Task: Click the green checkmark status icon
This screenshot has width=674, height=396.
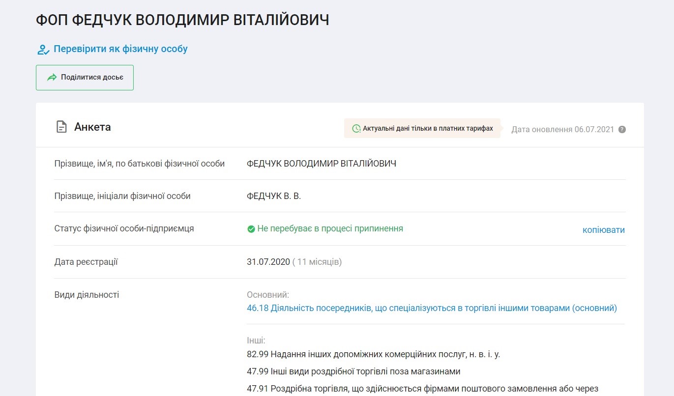Action: (251, 229)
